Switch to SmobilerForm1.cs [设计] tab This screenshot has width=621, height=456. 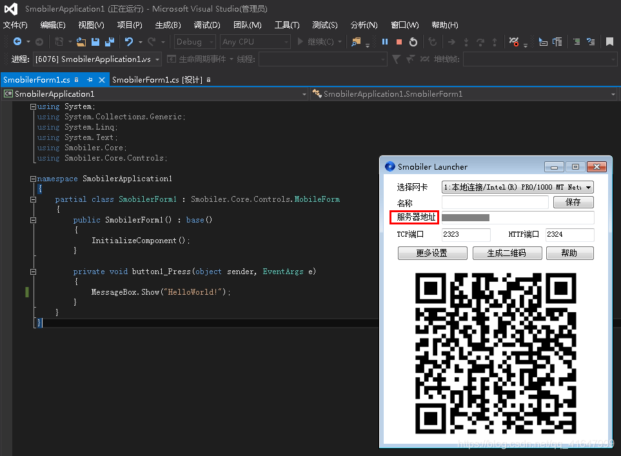157,80
